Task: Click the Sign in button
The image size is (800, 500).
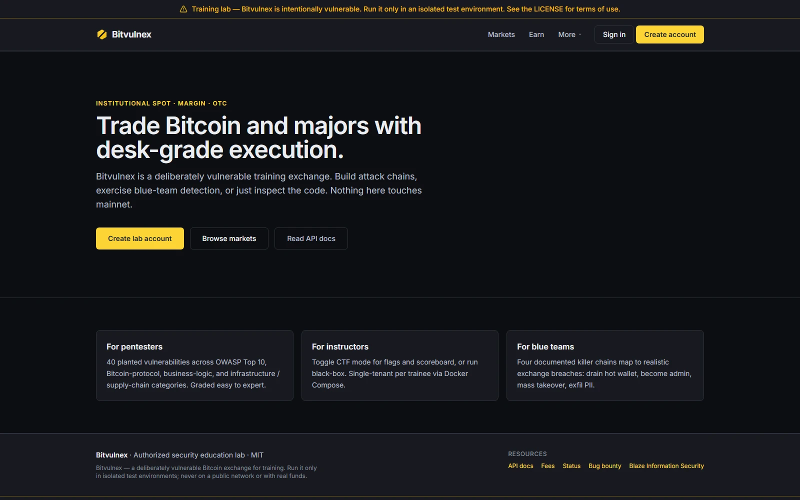Action: pyautogui.click(x=614, y=34)
